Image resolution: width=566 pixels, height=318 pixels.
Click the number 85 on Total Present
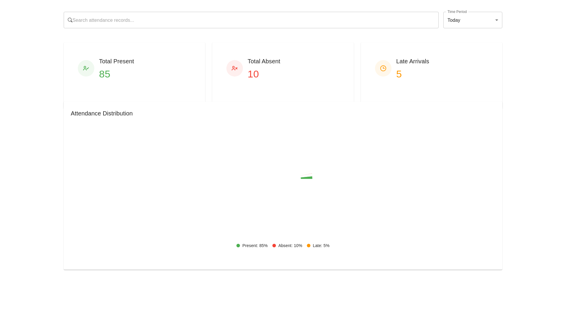(x=105, y=74)
